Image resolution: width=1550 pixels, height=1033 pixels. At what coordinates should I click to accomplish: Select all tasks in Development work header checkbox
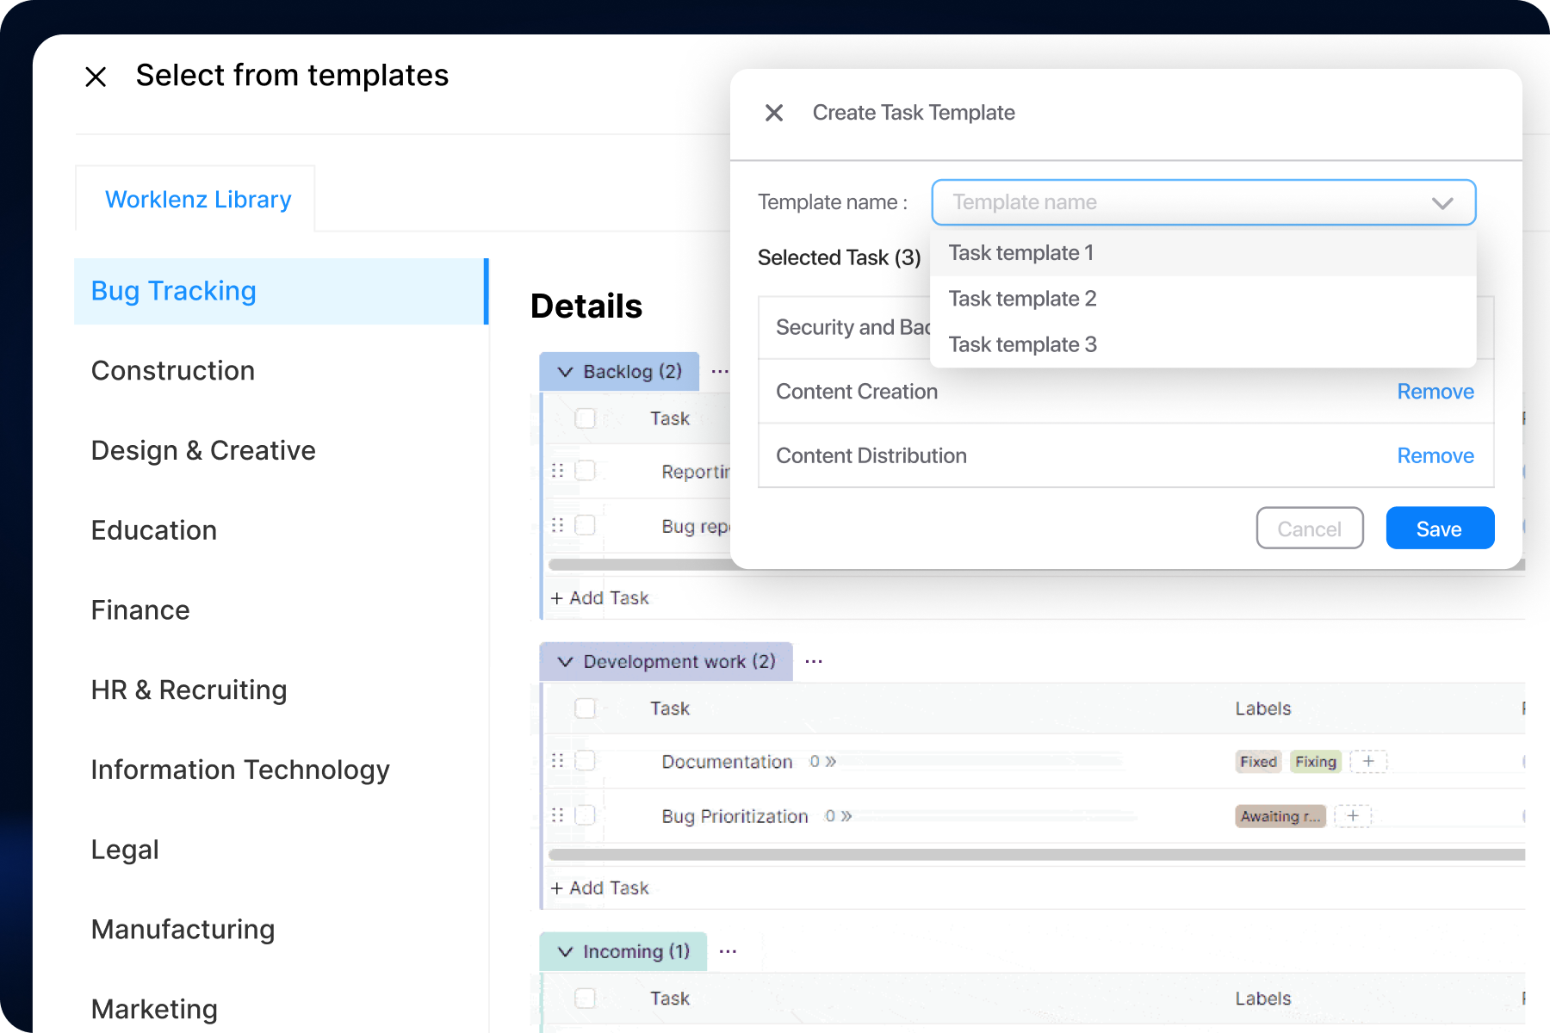[586, 708]
